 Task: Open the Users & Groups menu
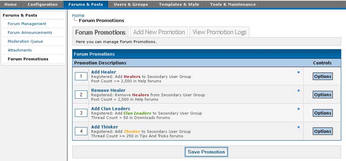[131, 4]
